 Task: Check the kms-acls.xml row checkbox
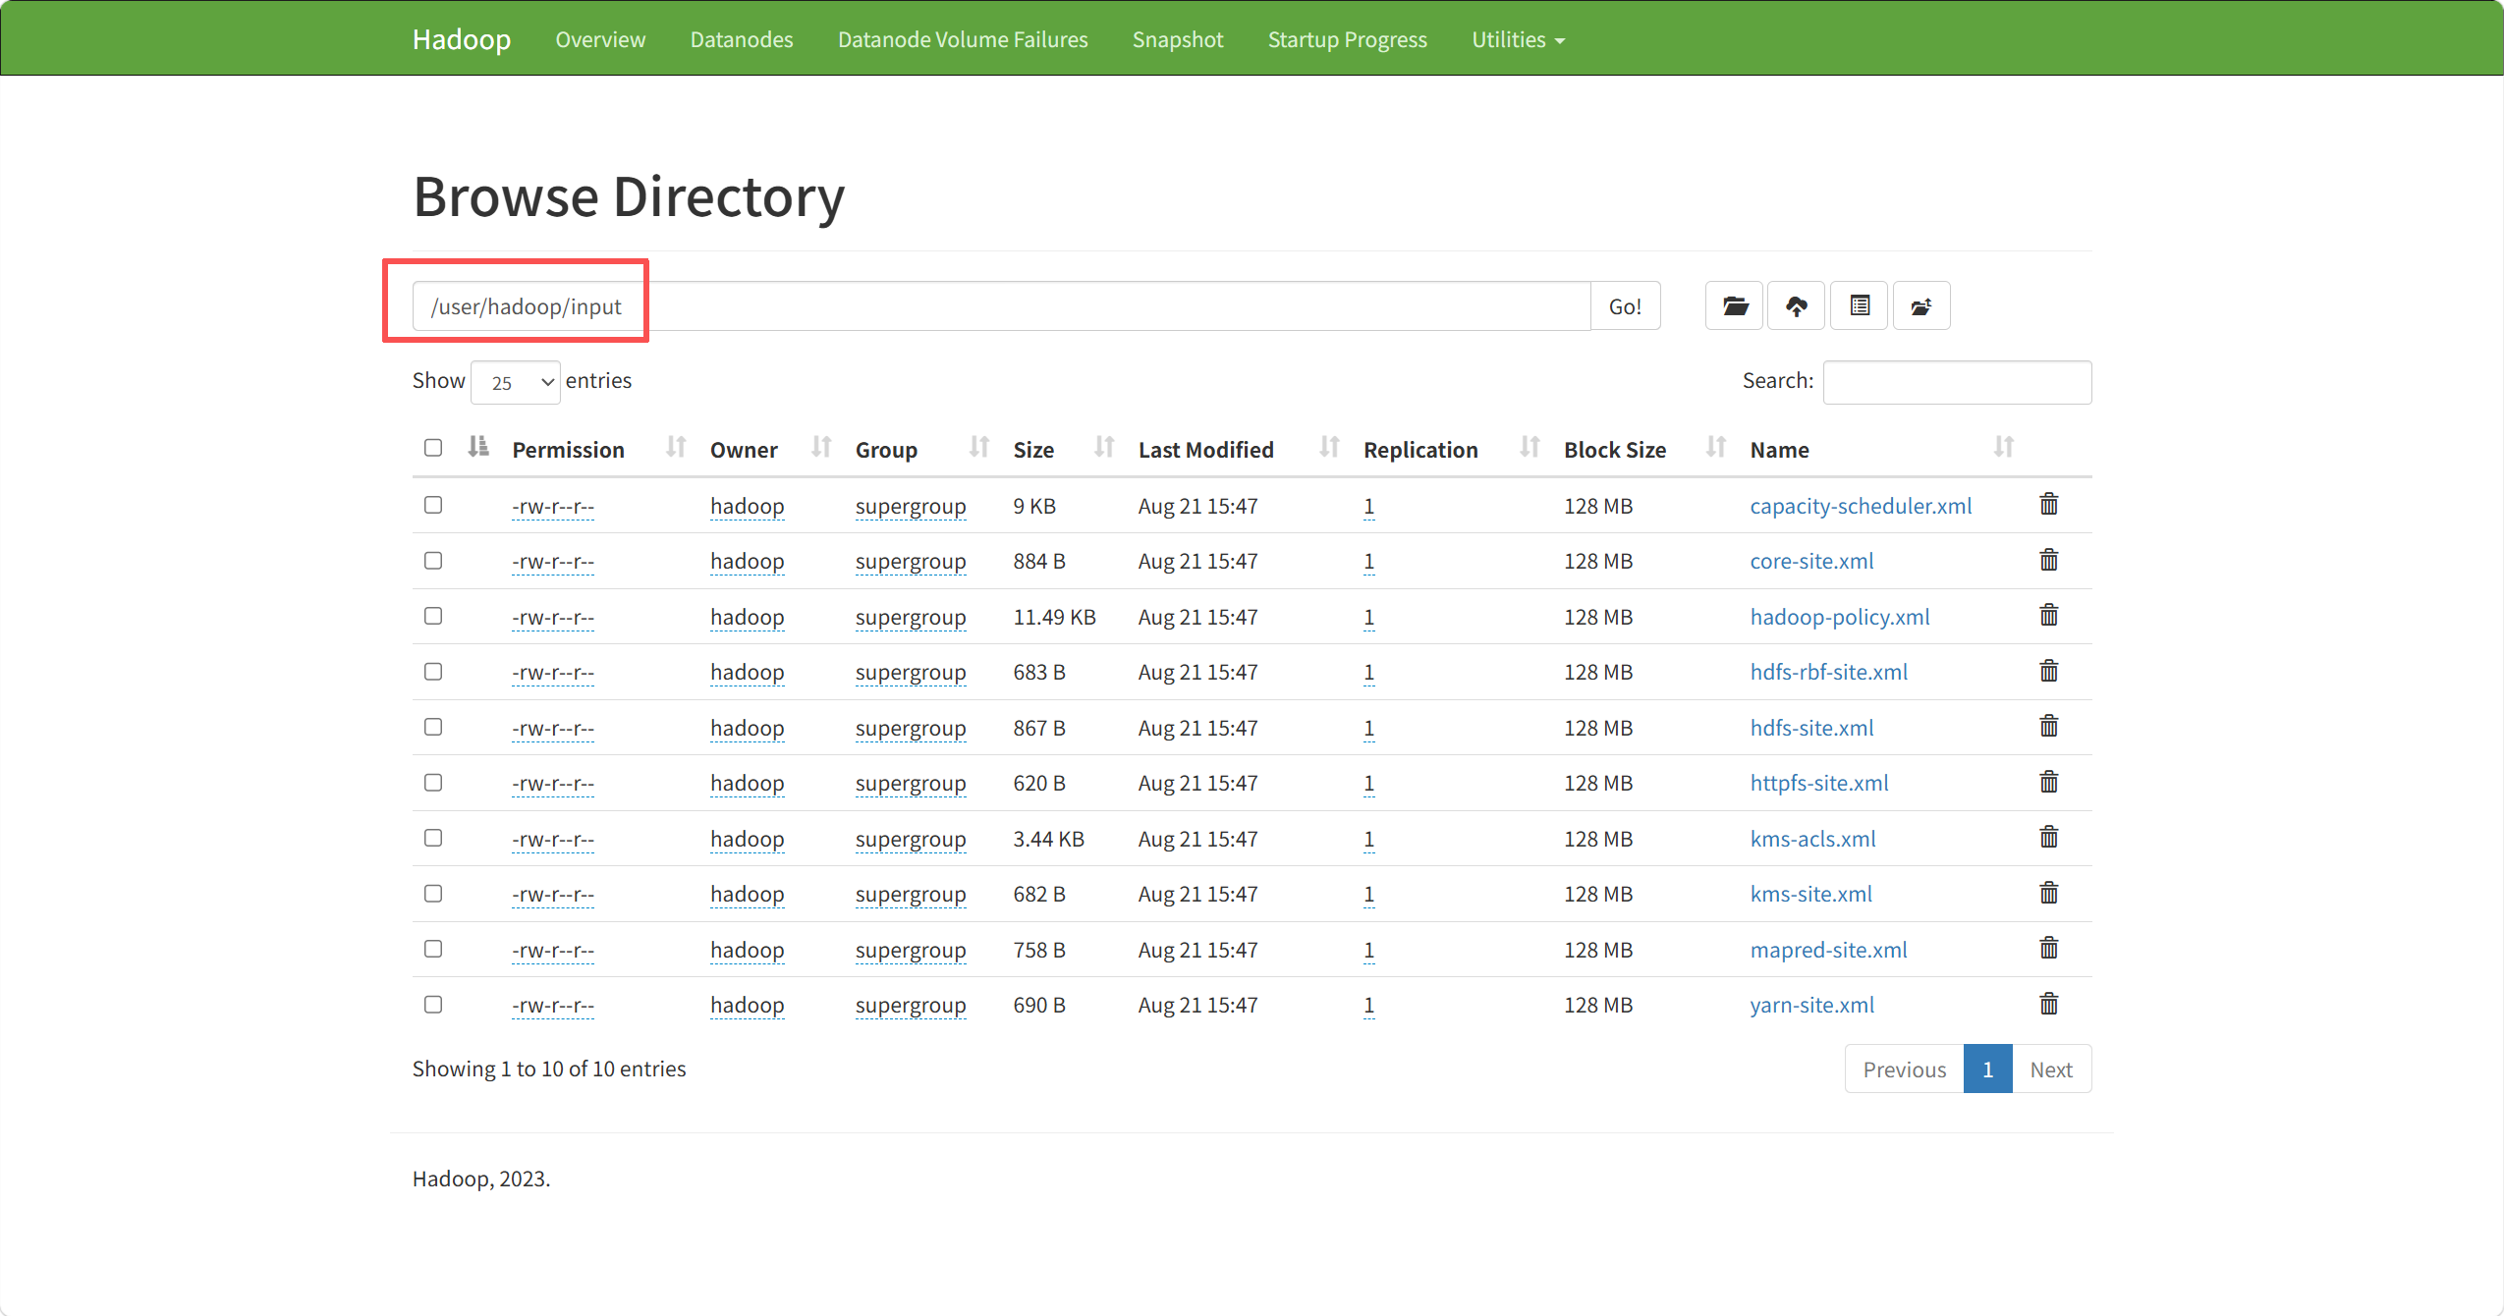pyautogui.click(x=433, y=838)
